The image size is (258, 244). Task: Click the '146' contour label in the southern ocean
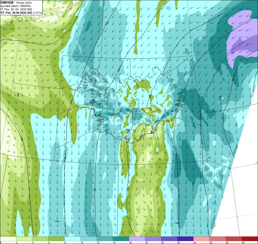click(x=95, y=190)
